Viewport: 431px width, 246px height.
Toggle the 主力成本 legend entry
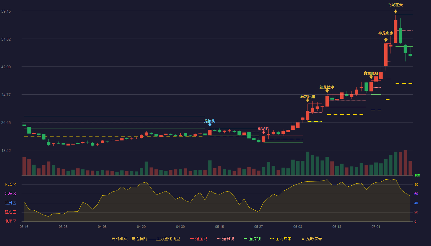[281, 239]
